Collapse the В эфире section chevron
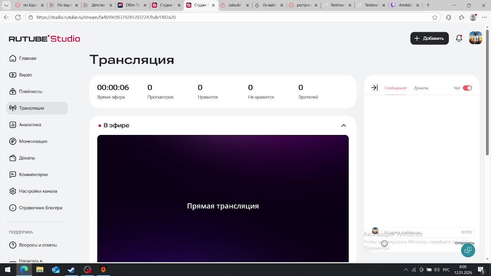The height and width of the screenshot is (276, 491). [343, 125]
